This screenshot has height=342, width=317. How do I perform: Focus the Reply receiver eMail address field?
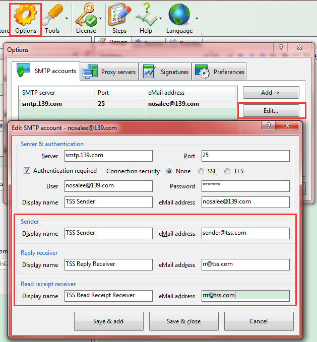[245, 264]
